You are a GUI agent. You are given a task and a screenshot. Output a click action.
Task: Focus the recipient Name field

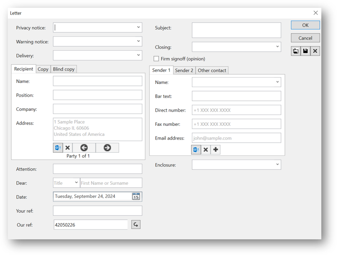pyautogui.click(x=97, y=81)
